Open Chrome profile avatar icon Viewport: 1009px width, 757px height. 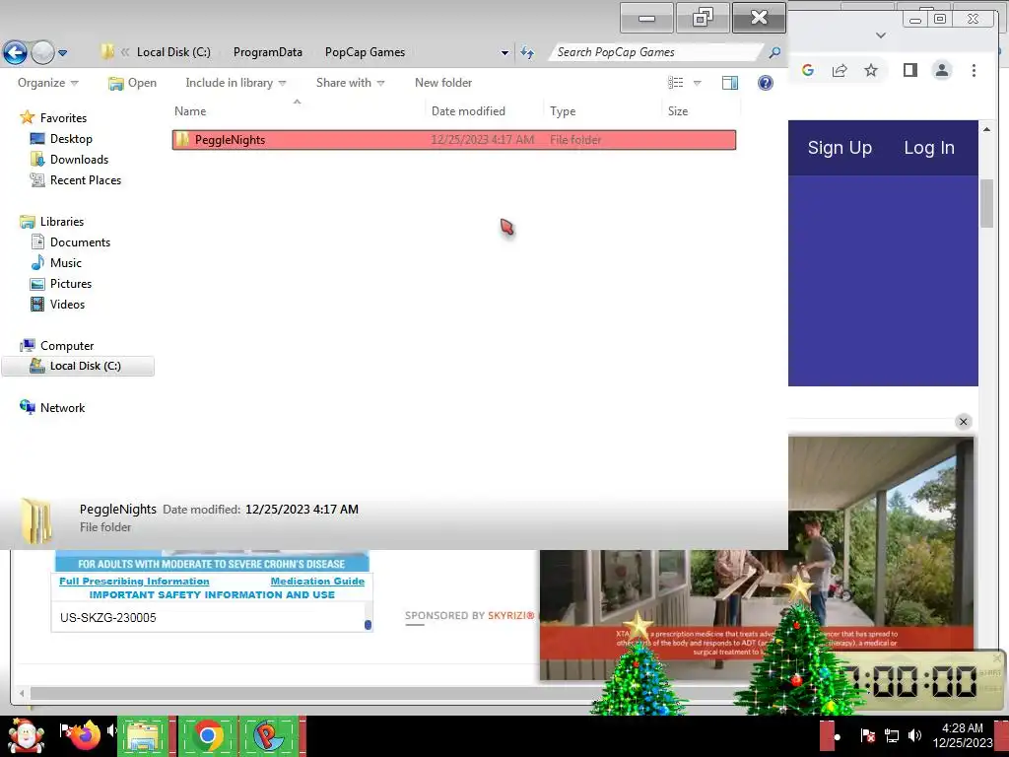tap(941, 70)
